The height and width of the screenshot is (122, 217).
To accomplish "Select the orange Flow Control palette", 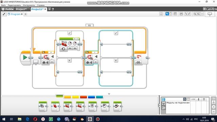I will (x=67, y=97).
